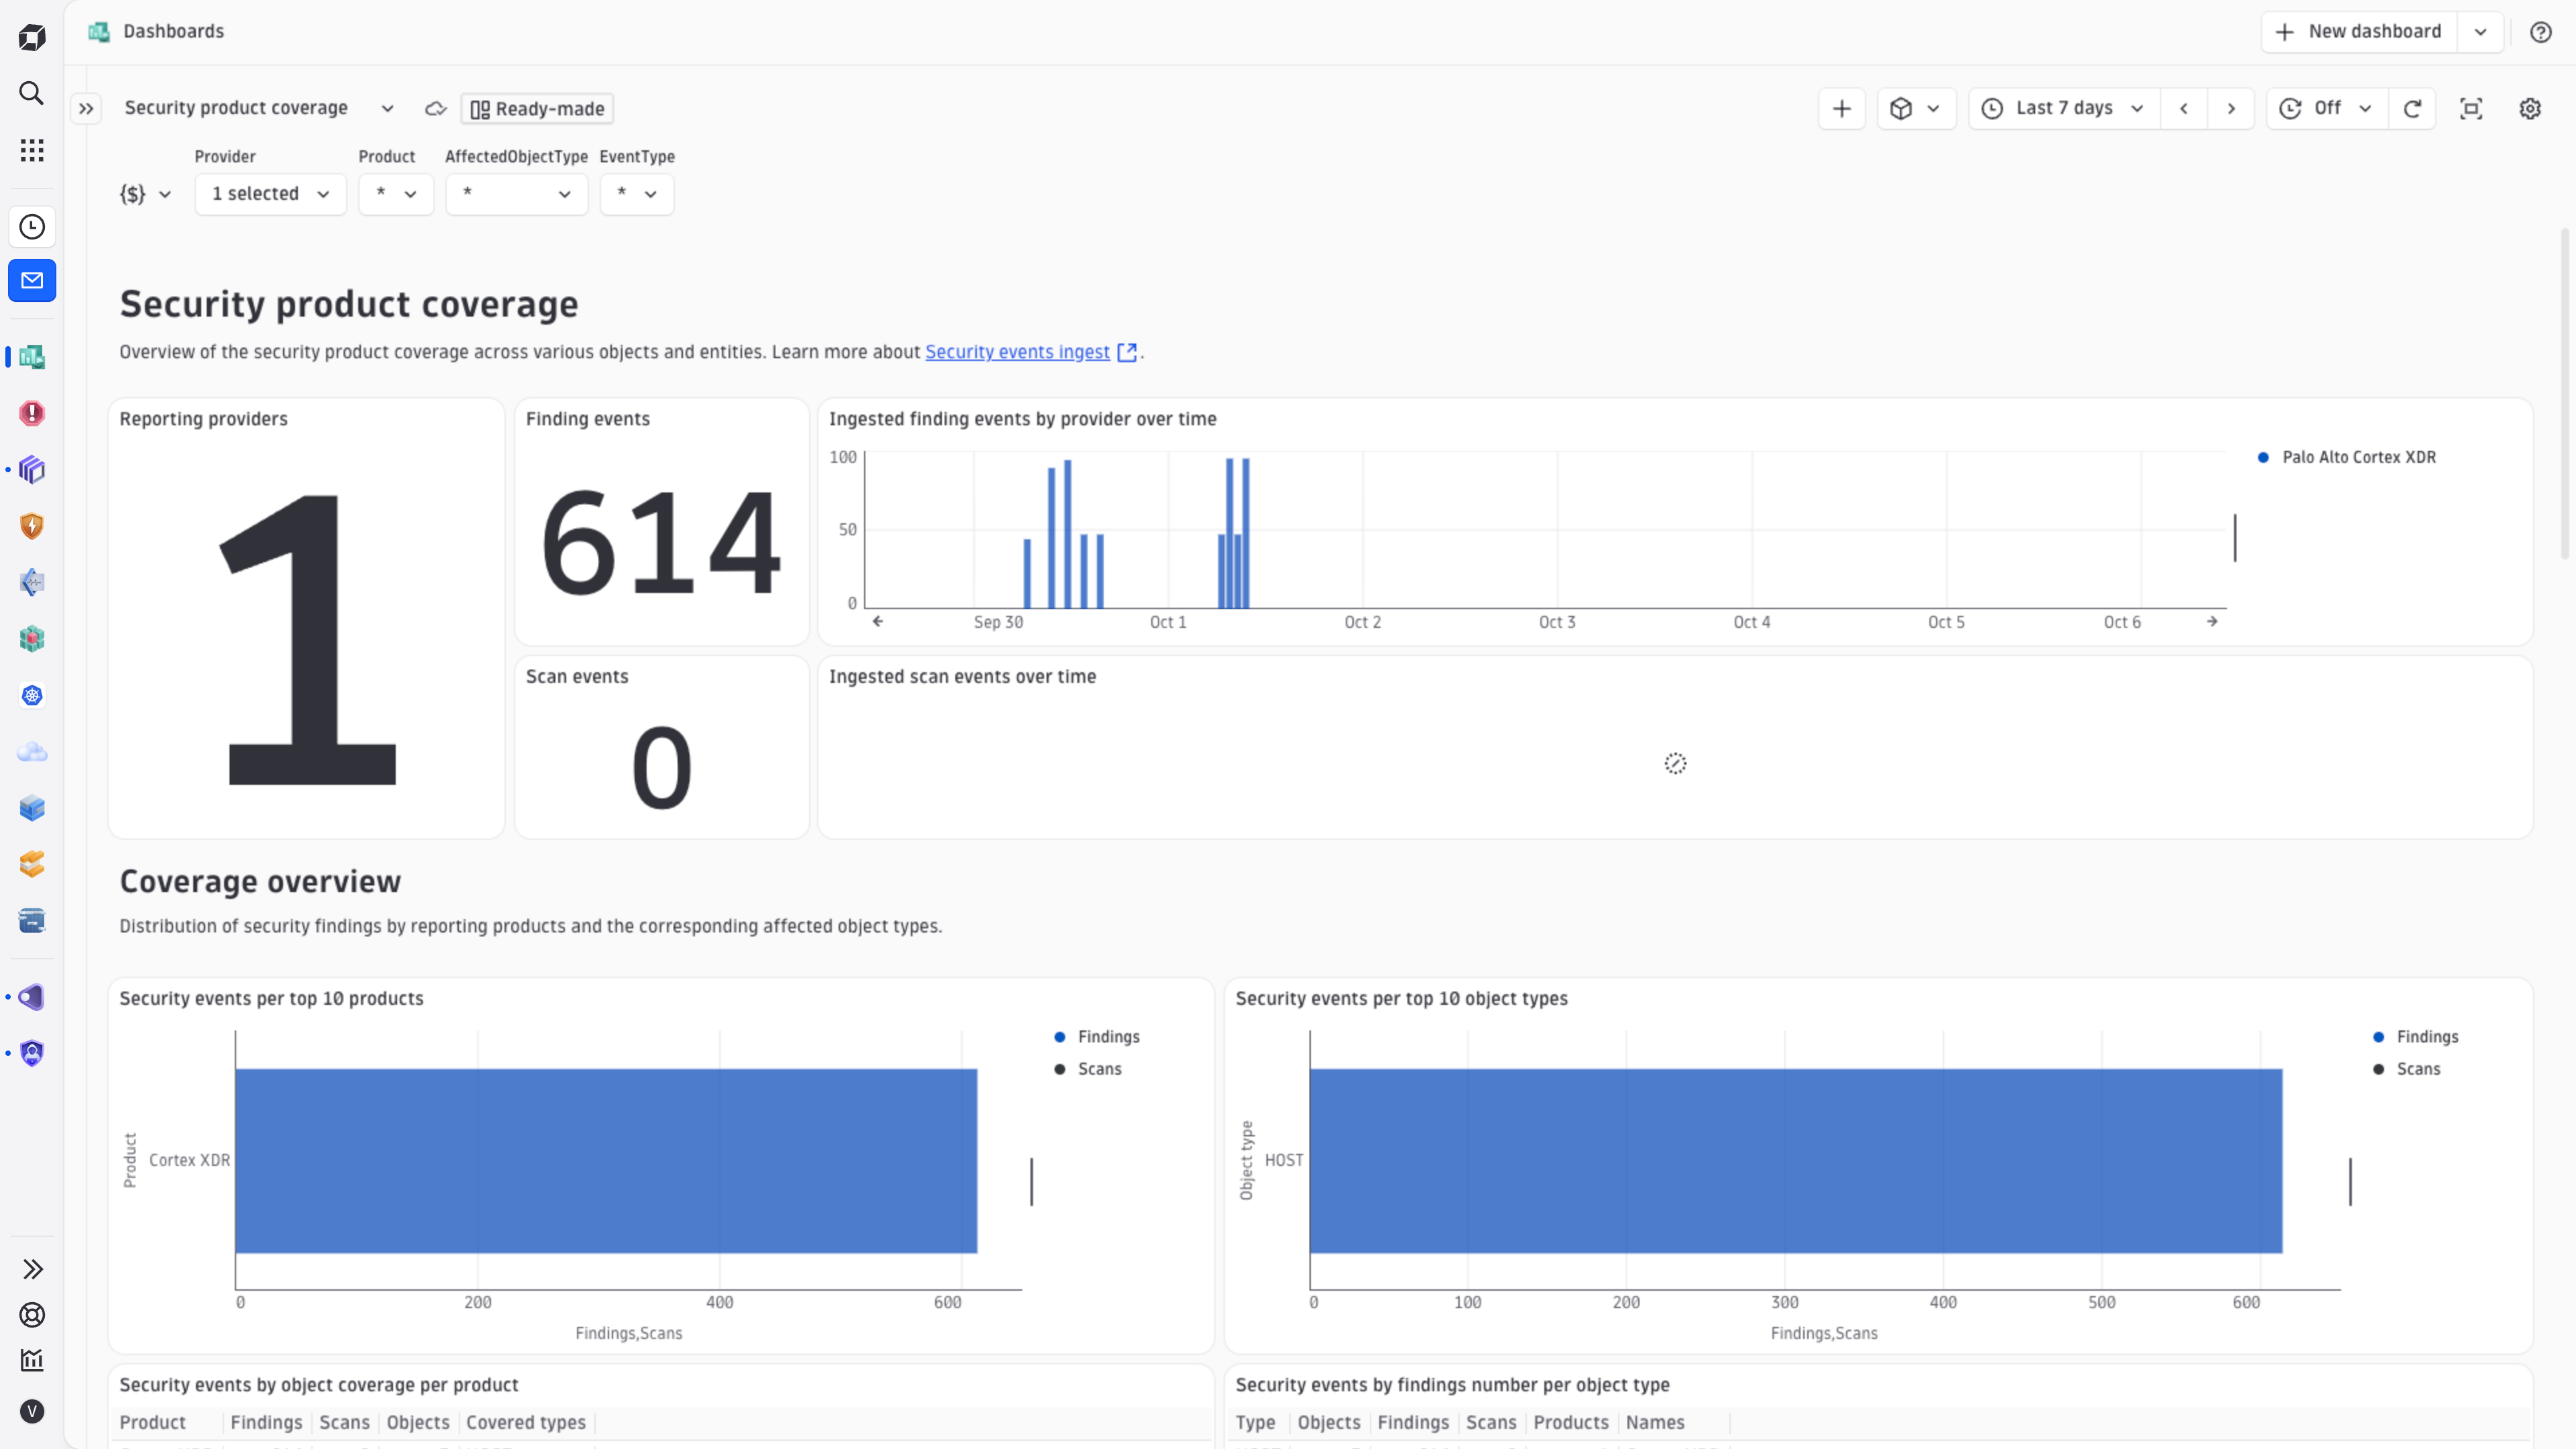Click the Ready-made badge
Image resolution: width=2576 pixels, height=1449 pixels.
pos(537,109)
